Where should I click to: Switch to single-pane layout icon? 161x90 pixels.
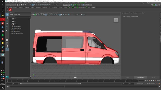7,40
